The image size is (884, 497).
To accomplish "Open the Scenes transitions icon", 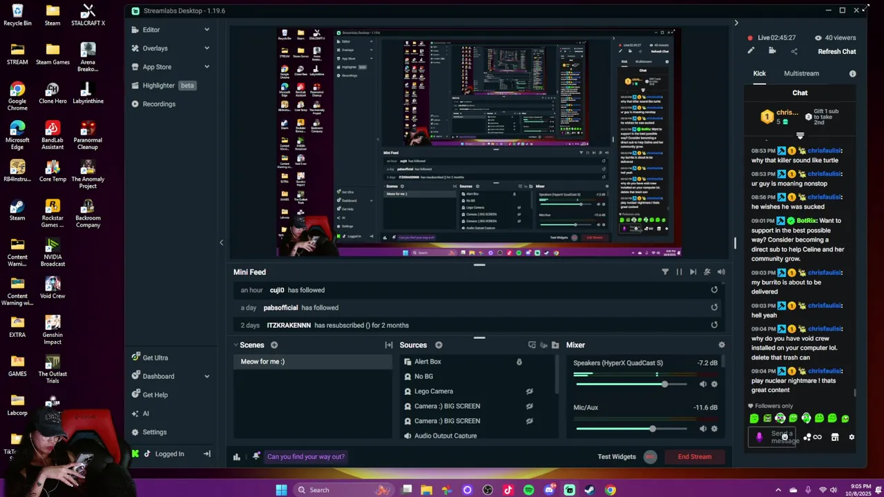I will click(x=389, y=345).
